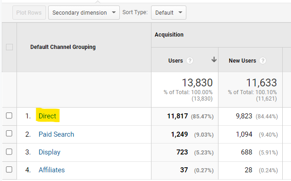Click the Sort Type Default dropdown caret
Screen dimensions: 291x181
pos(180,12)
